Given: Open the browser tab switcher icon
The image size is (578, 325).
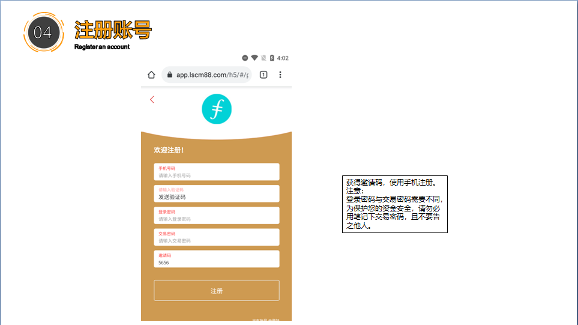Looking at the screenshot, I should tap(263, 75).
